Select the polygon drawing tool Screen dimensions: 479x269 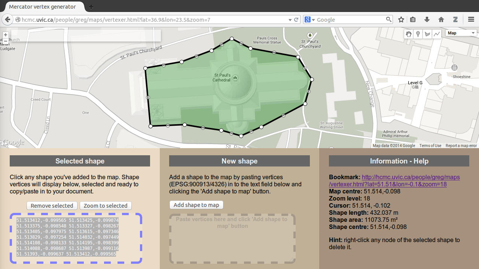point(427,34)
